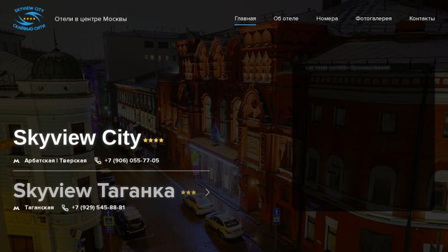Navigate to the Контакты page
The height and width of the screenshot is (252, 448).
[x=422, y=18]
